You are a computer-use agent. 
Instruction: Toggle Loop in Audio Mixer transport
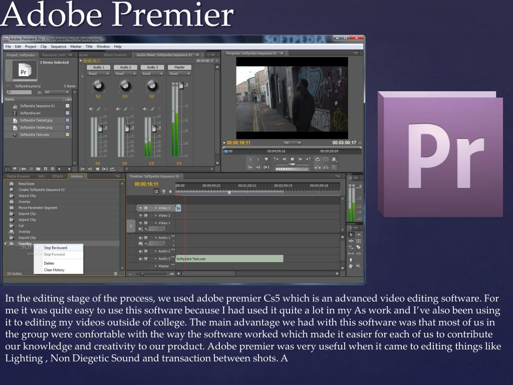tap(113, 169)
